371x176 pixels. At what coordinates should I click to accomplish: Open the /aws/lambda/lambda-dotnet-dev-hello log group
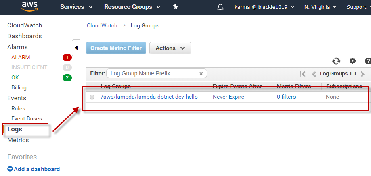click(149, 97)
